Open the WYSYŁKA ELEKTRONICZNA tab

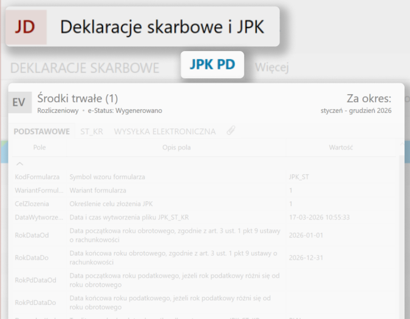[165, 131]
